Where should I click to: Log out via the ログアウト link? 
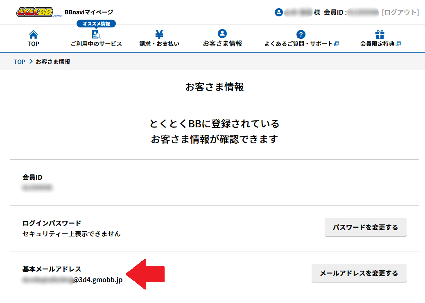400,12
